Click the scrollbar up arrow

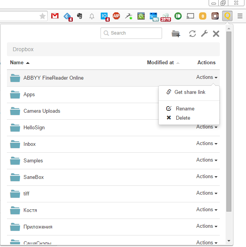tap(229, 29)
